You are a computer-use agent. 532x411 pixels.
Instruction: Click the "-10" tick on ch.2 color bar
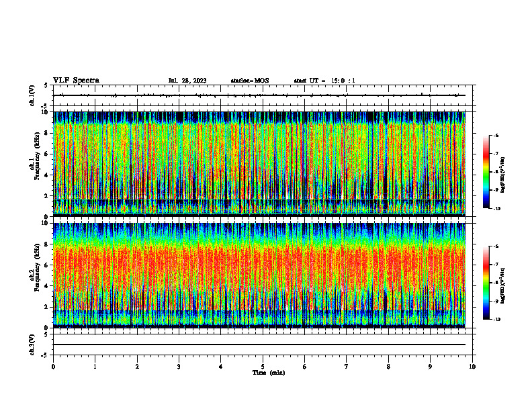[497, 320]
